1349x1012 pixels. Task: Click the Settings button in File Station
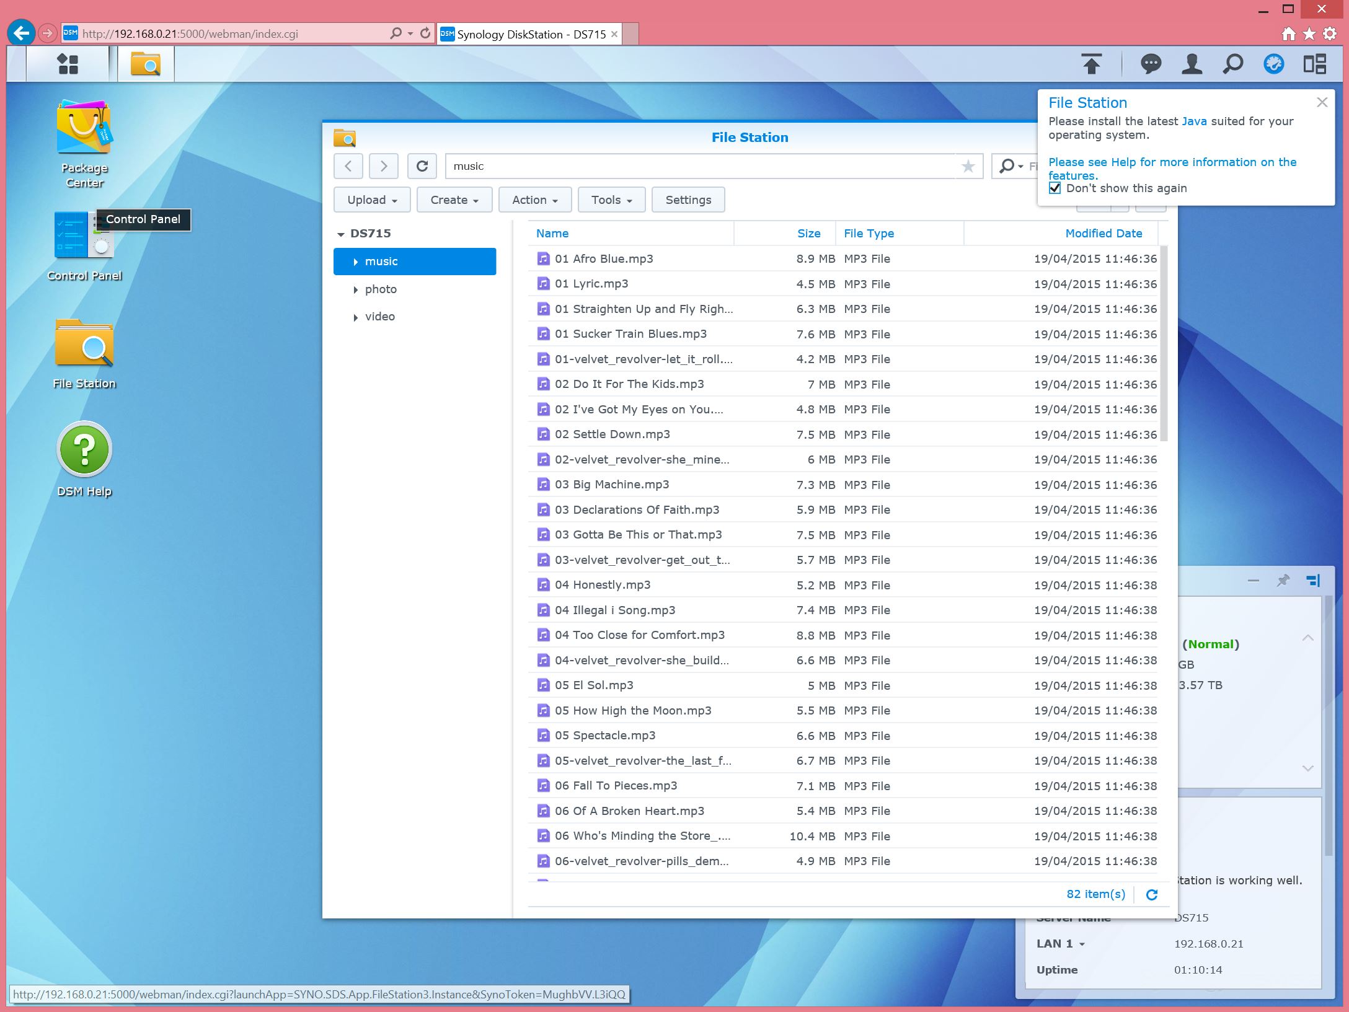(x=688, y=200)
